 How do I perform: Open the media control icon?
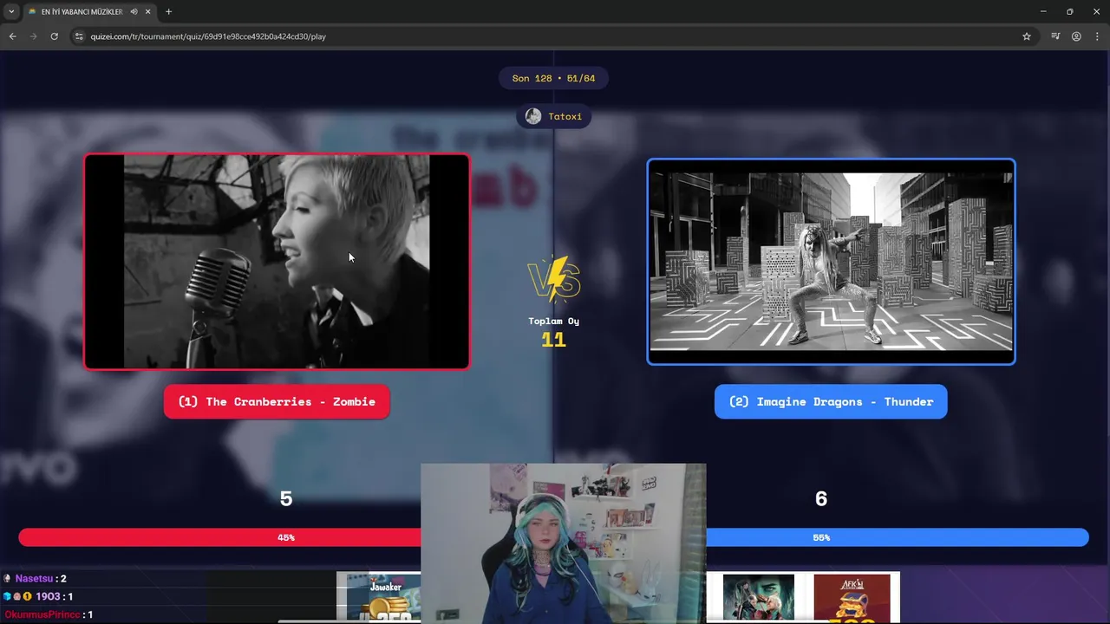[x=1055, y=36]
